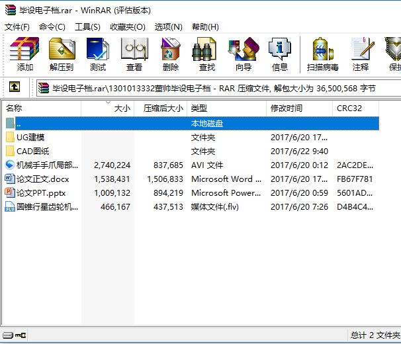Click the archive icon in the address bar
This screenshot has width=401, height=344.
point(44,88)
